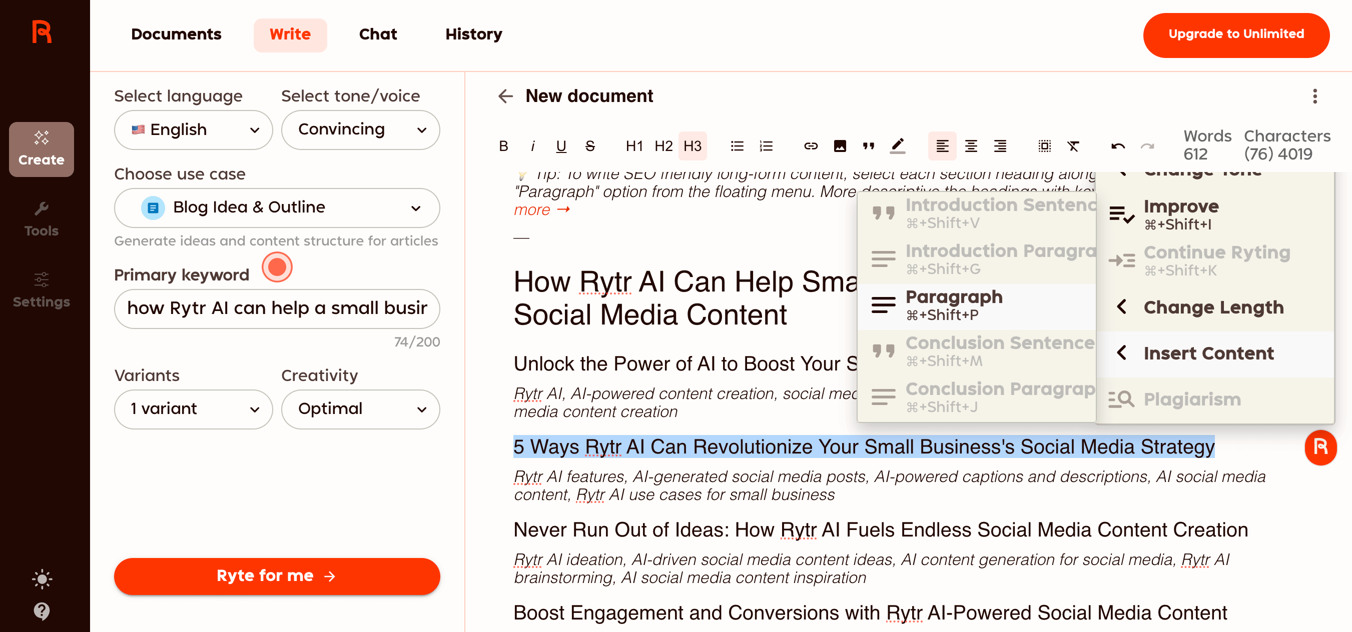Viewport: 1352px width, 632px height.
Task: Click the highlighted '5 Ways Rytr AI' heading
Action: [864, 447]
